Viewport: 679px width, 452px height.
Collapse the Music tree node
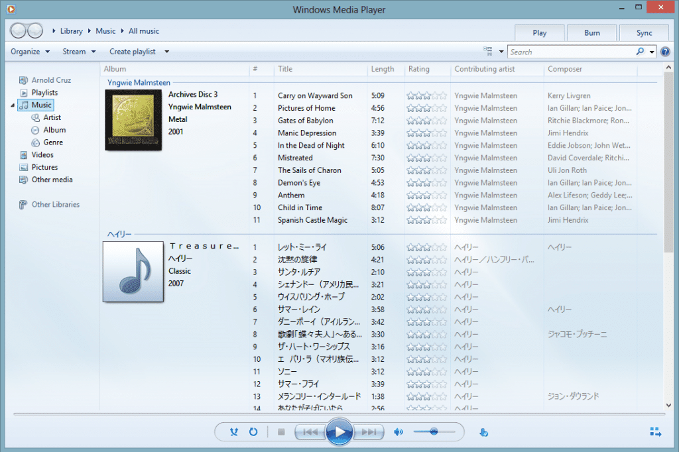point(13,105)
